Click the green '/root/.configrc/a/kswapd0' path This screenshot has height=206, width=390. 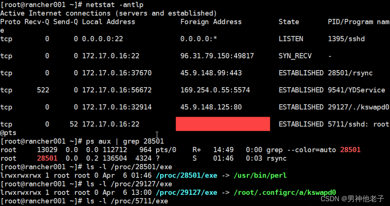point(285,193)
